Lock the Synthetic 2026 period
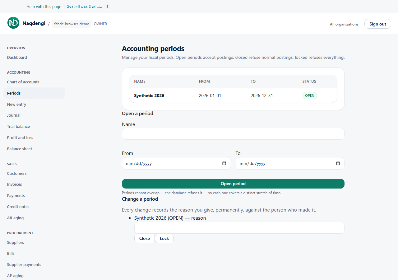Viewport: 398px width, 280px height. tap(164, 238)
